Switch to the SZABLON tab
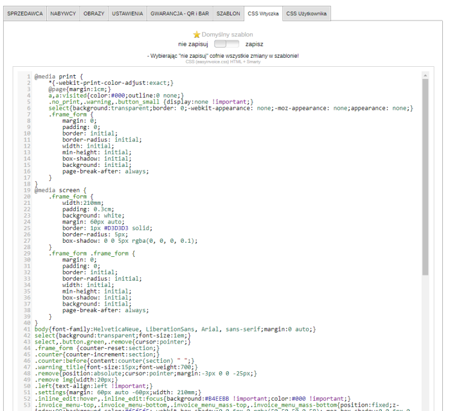The height and width of the screenshot is (411, 450). [228, 13]
